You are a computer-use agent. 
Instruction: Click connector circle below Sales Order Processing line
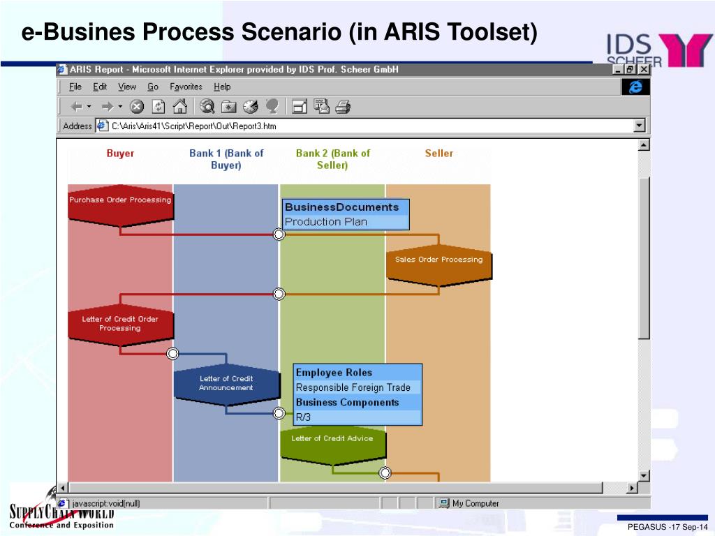pos(279,294)
